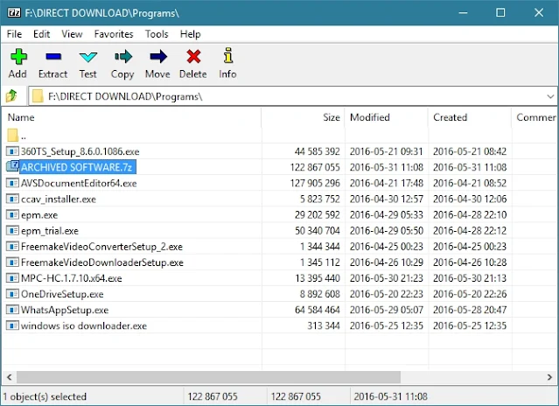The width and height of the screenshot is (559, 406).
Task: Click created date 2016-05-28 20:47
Action: click(470, 310)
